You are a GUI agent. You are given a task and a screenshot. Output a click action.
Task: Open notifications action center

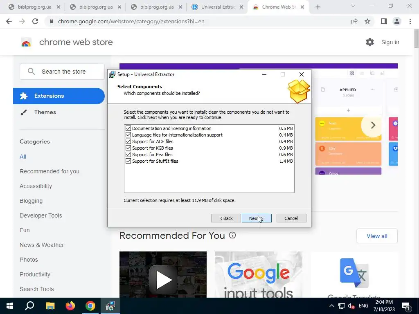pos(406,306)
